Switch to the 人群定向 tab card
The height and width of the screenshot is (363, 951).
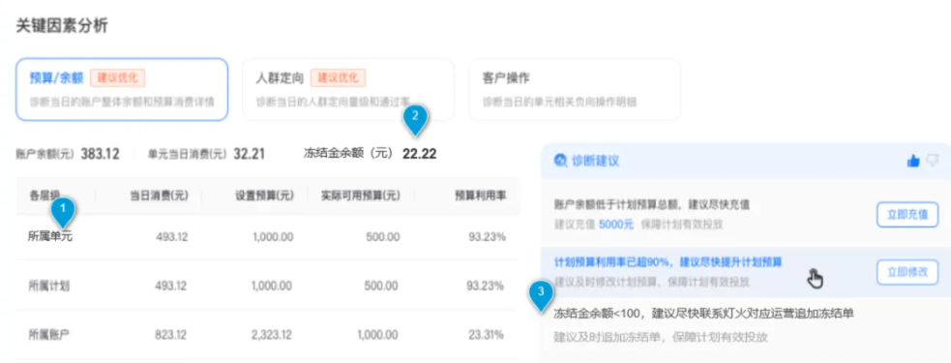pyautogui.click(x=348, y=90)
